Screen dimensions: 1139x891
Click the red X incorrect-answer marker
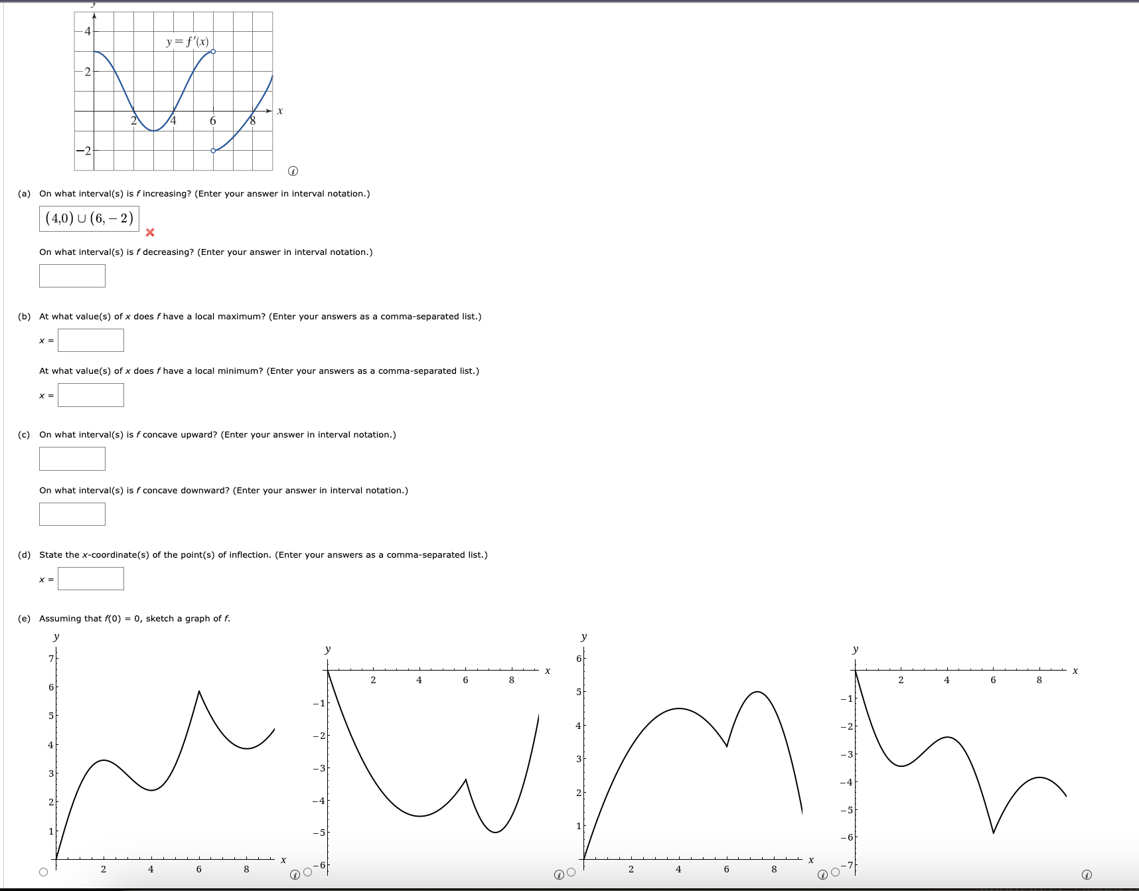pyautogui.click(x=150, y=232)
